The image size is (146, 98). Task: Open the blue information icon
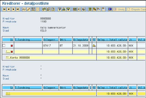click(x=110, y=9)
